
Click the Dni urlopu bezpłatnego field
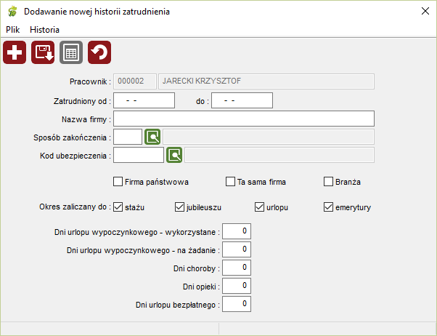point(237,304)
